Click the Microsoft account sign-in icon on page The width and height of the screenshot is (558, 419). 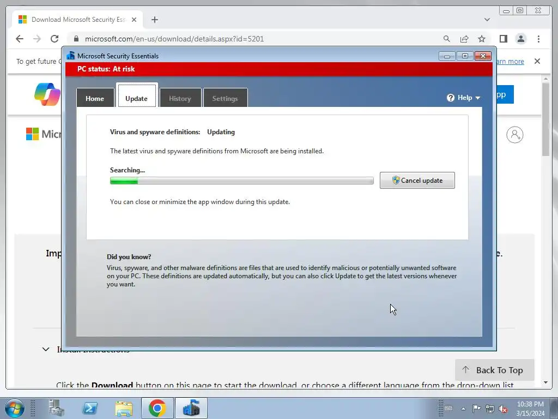click(514, 135)
